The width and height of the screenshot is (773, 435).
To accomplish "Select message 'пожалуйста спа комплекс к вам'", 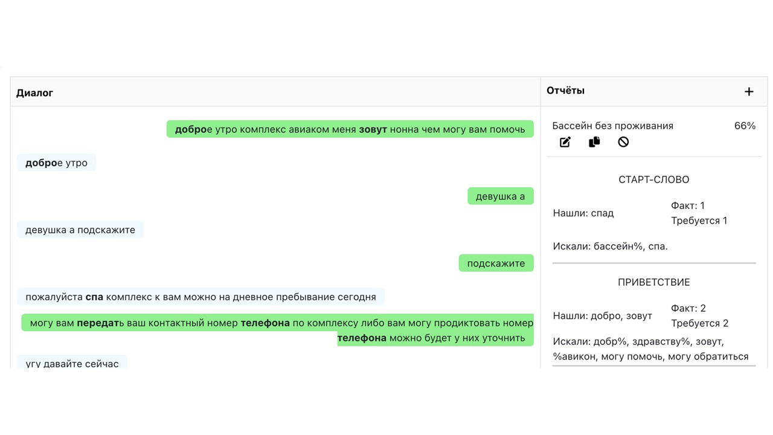I will click(x=200, y=297).
